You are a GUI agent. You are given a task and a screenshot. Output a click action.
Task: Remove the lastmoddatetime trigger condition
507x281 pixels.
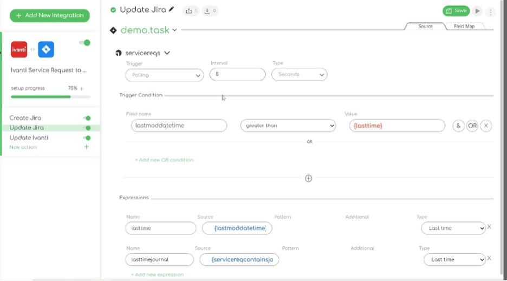tap(486, 126)
